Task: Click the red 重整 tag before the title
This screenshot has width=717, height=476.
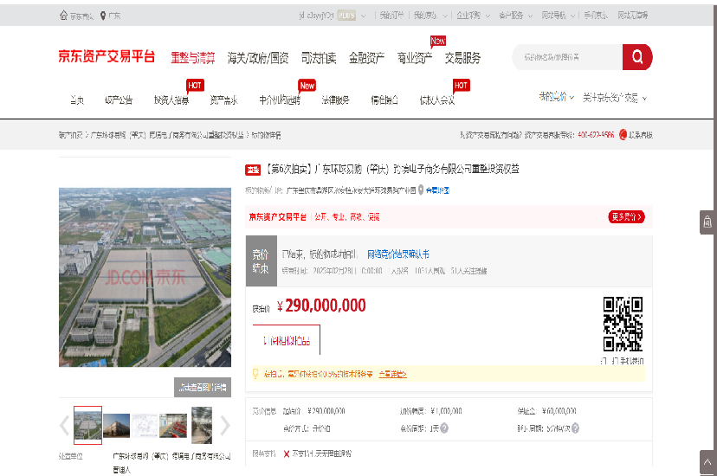Action: pyautogui.click(x=253, y=170)
